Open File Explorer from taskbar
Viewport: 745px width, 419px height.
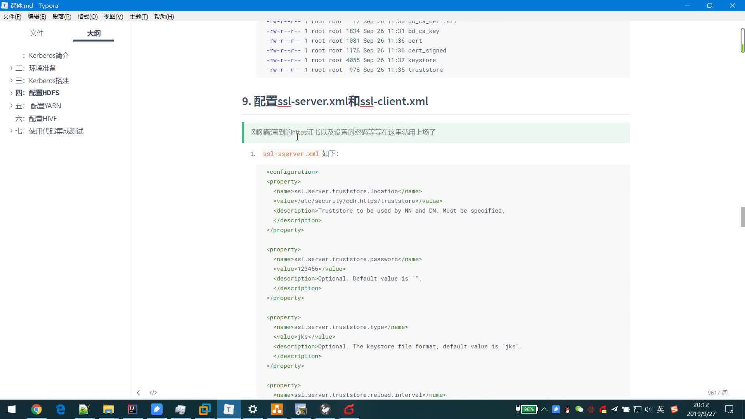pyautogui.click(x=108, y=409)
